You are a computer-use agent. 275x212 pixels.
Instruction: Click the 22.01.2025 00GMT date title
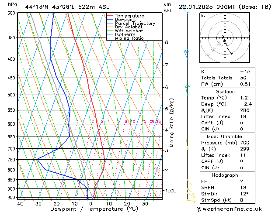click(207, 7)
